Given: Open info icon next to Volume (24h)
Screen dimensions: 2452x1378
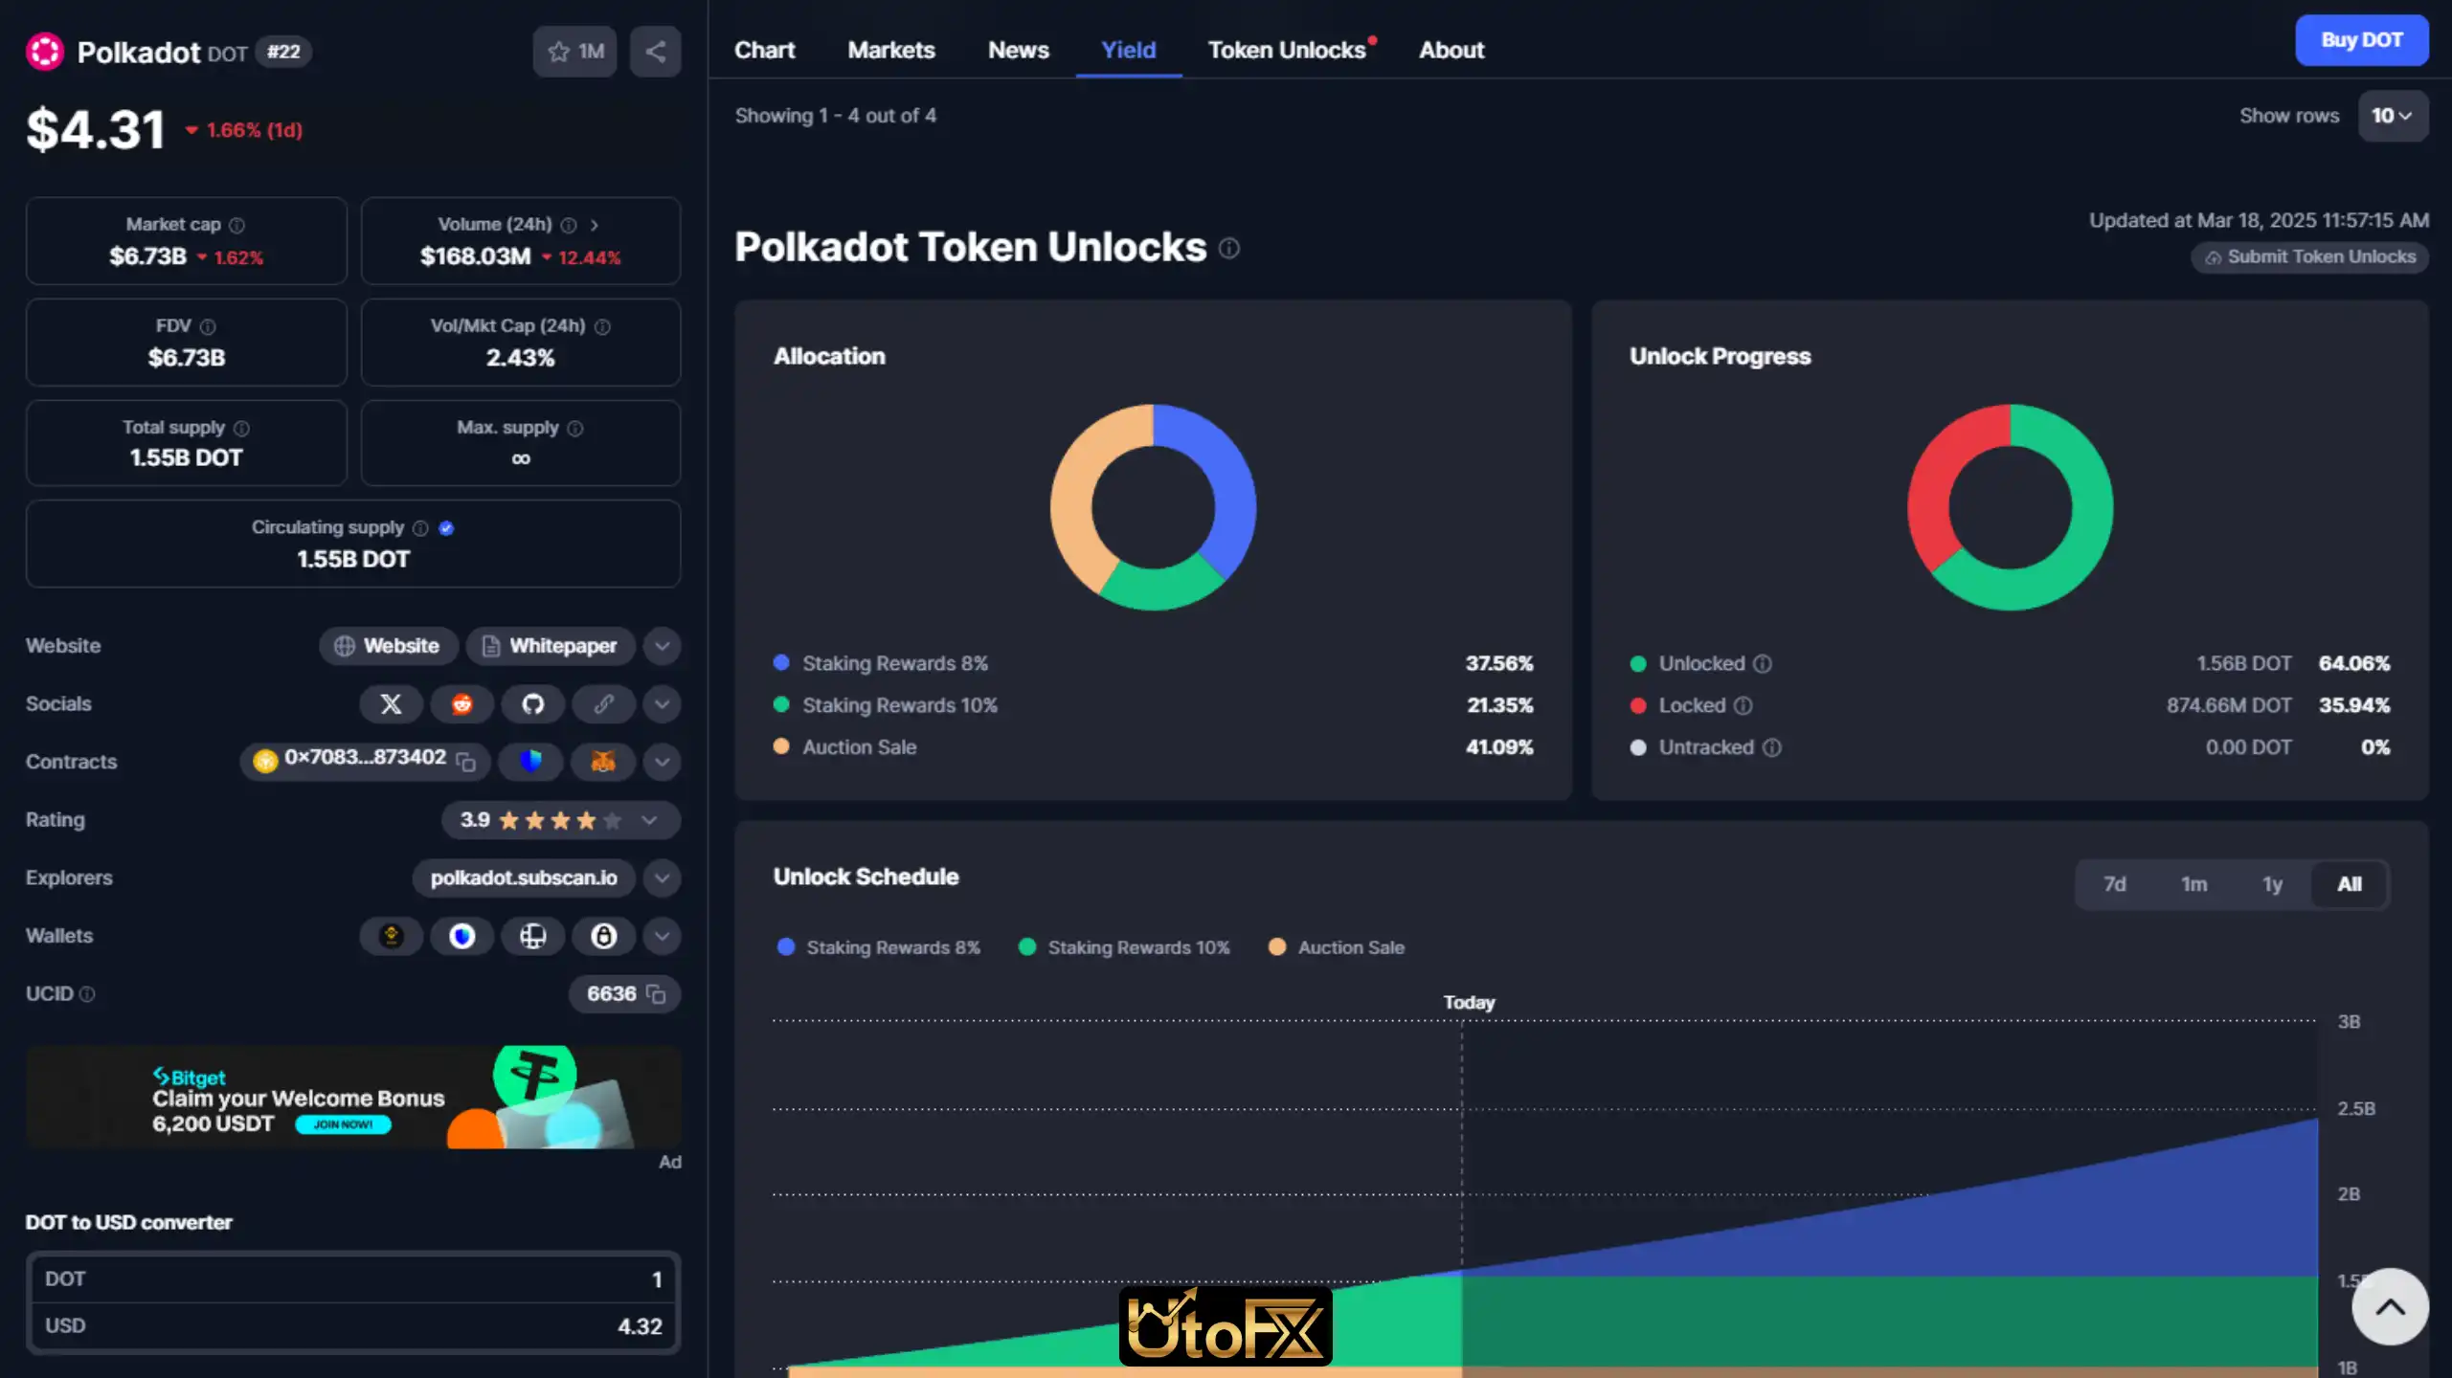Looking at the screenshot, I should click(569, 225).
